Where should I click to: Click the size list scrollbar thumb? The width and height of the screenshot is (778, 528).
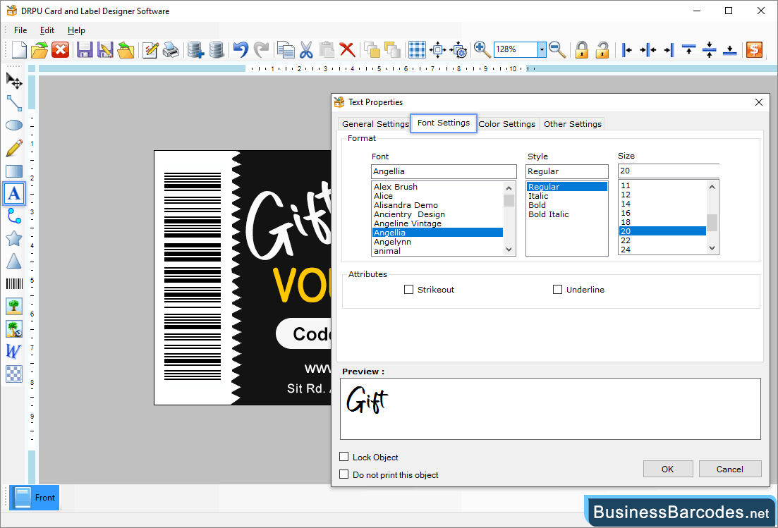click(x=712, y=223)
